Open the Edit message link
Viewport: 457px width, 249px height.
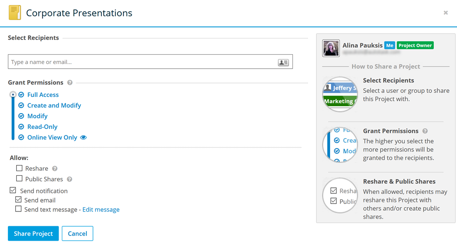101,210
